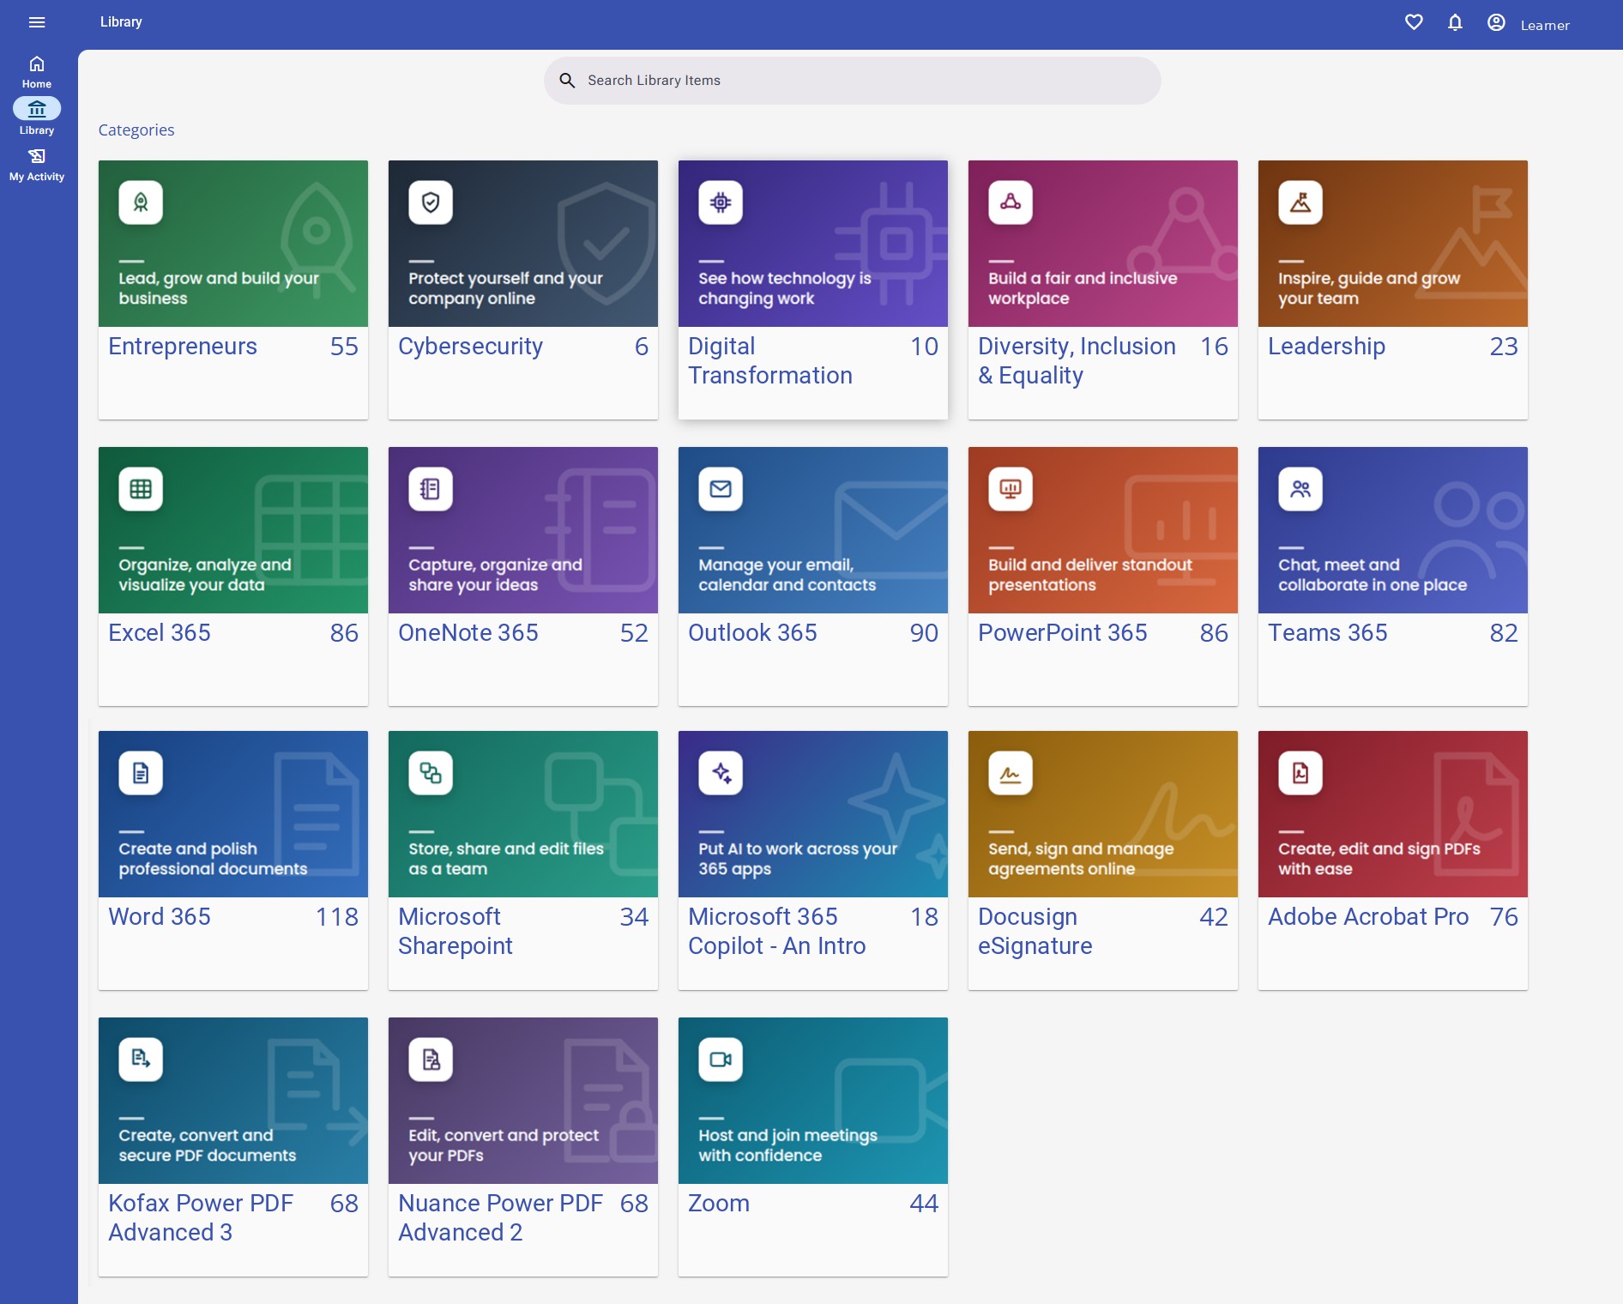Click the mountain flag icon on Leadership card
1623x1304 pixels.
1300,202
